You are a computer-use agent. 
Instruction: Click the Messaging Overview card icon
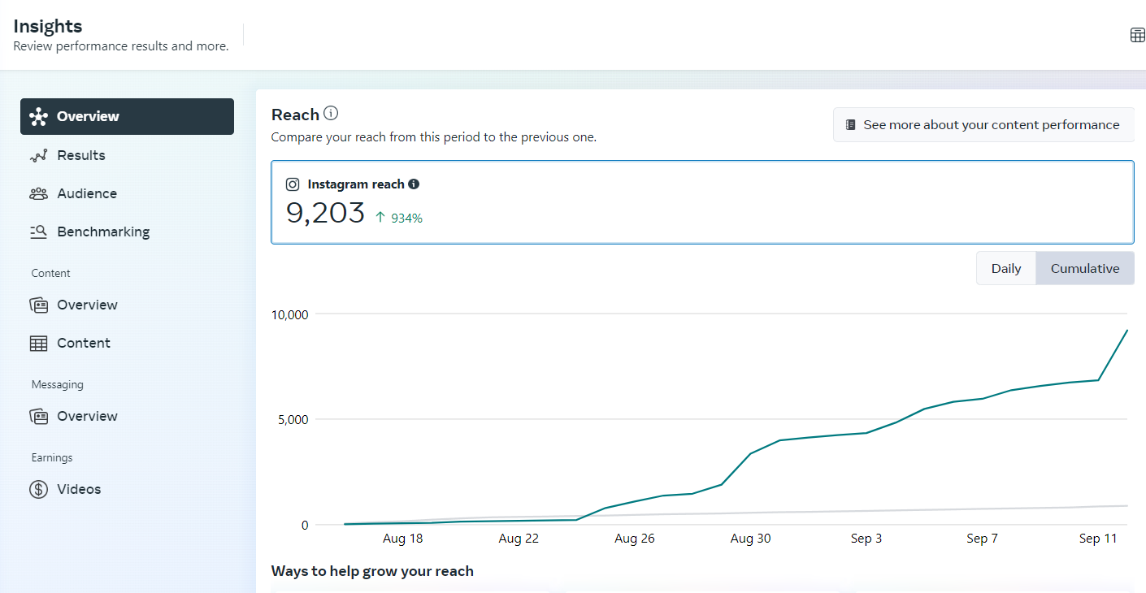pyautogui.click(x=38, y=416)
